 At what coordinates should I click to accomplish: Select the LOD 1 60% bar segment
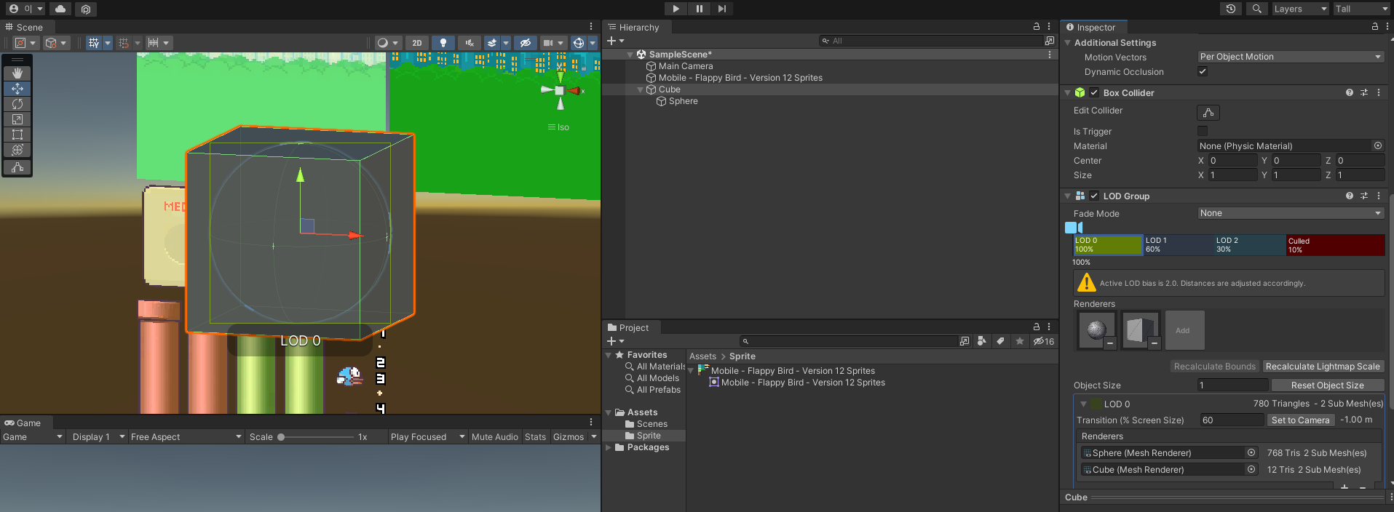(1177, 245)
